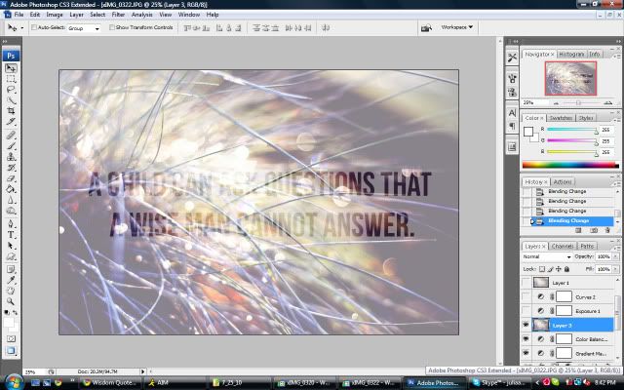The width and height of the screenshot is (624, 390).
Task: Select the Dodge tool
Action: (11, 211)
